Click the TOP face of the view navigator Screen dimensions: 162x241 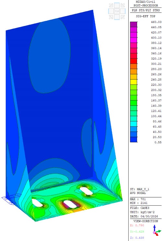117,11
